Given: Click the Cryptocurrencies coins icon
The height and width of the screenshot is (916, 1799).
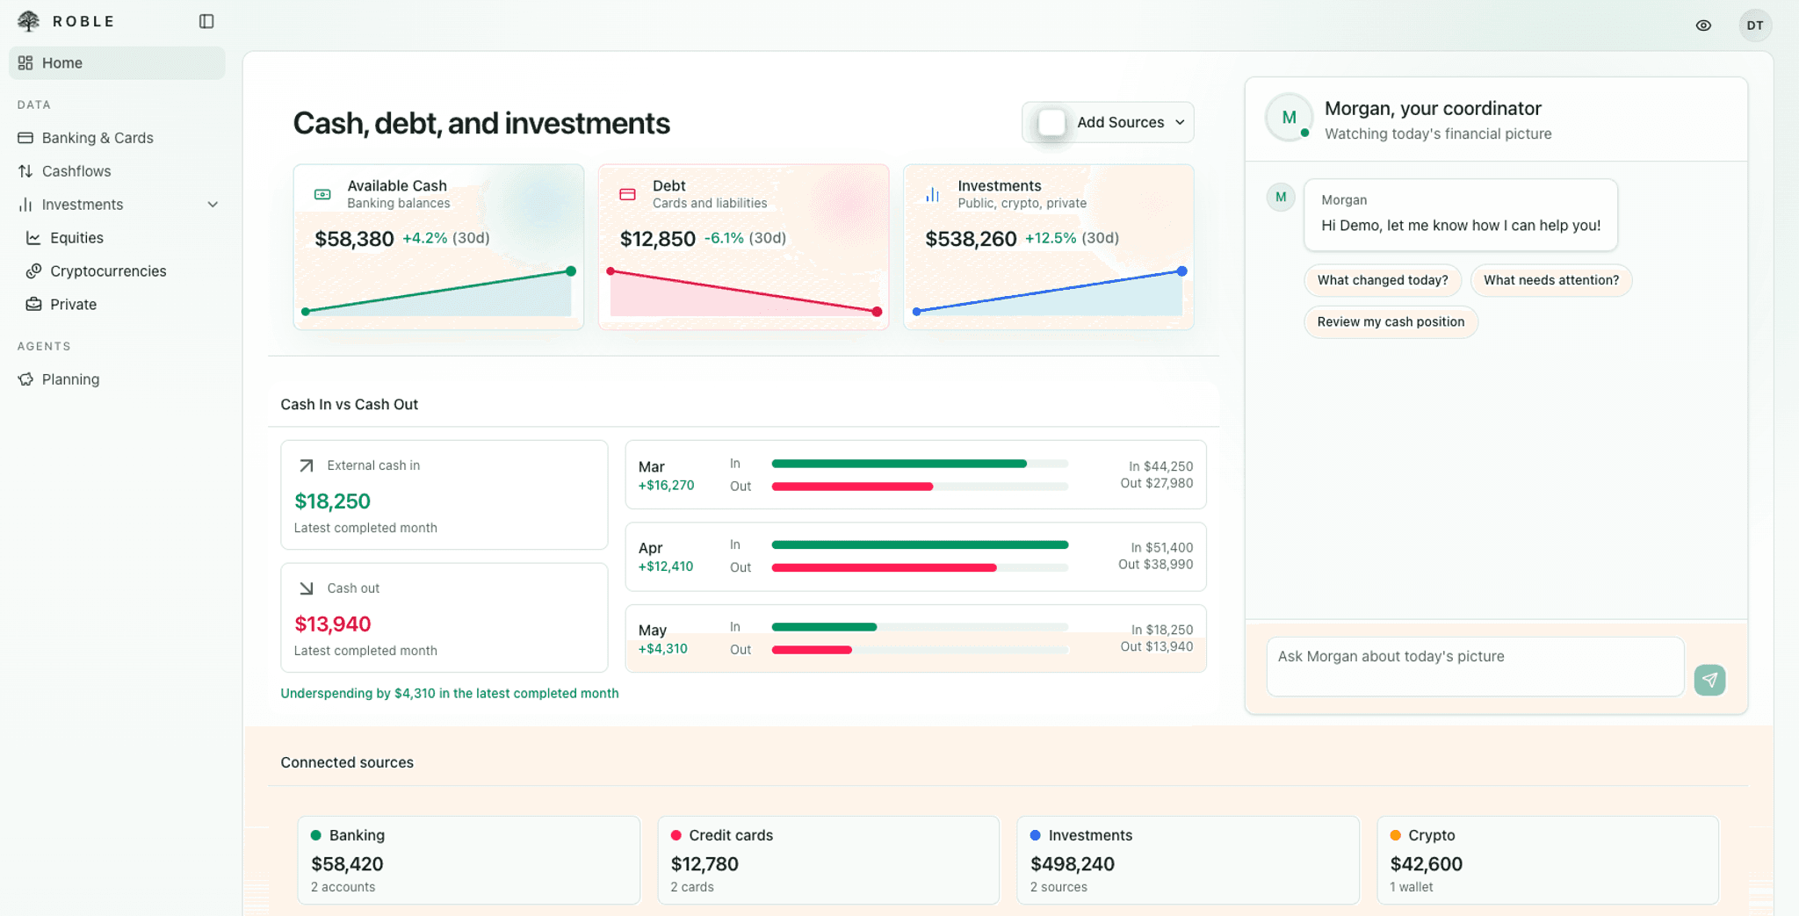Looking at the screenshot, I should point(33,271).
